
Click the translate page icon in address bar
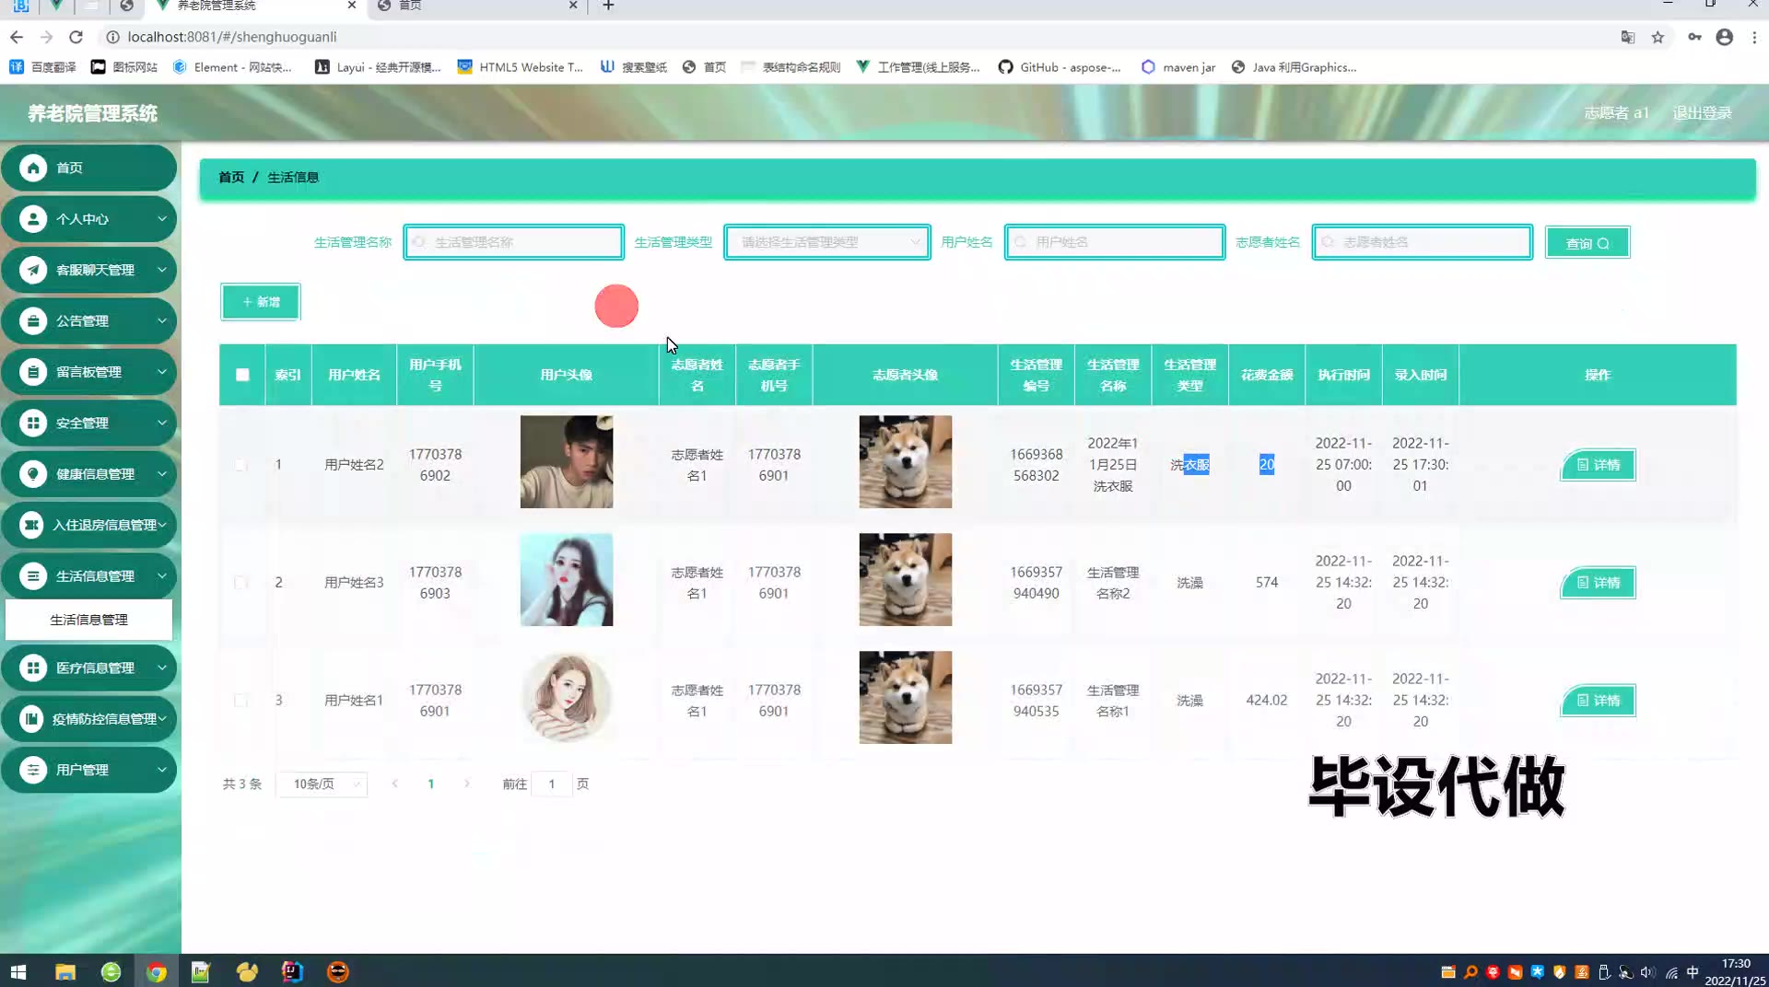pyautogui.click(x=1628, y=37)
